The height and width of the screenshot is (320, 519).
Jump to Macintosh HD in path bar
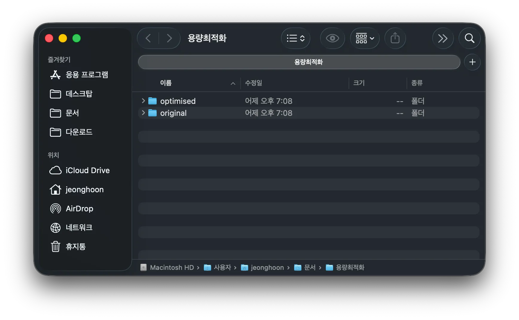pos(172,267)
